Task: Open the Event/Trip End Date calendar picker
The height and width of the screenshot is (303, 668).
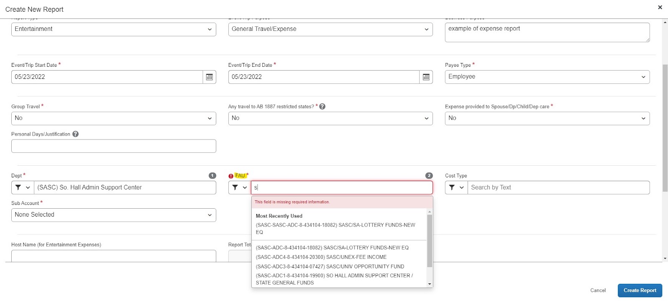Action: [x=426, y=77]
